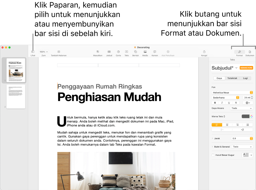
Task: Click the Penghiasan Mudah title text
Action: click(109, 97)
